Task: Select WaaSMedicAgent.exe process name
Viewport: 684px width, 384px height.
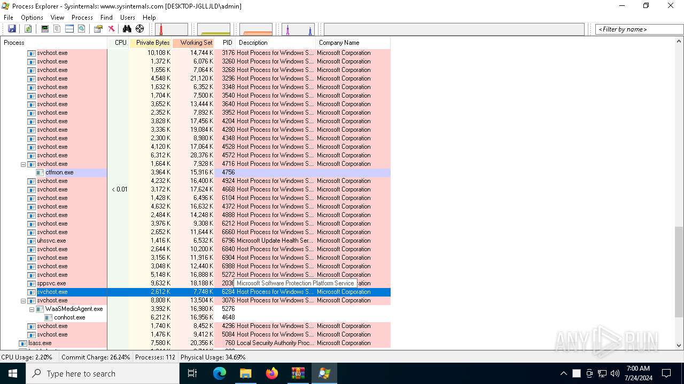Action: click(74, 309)
